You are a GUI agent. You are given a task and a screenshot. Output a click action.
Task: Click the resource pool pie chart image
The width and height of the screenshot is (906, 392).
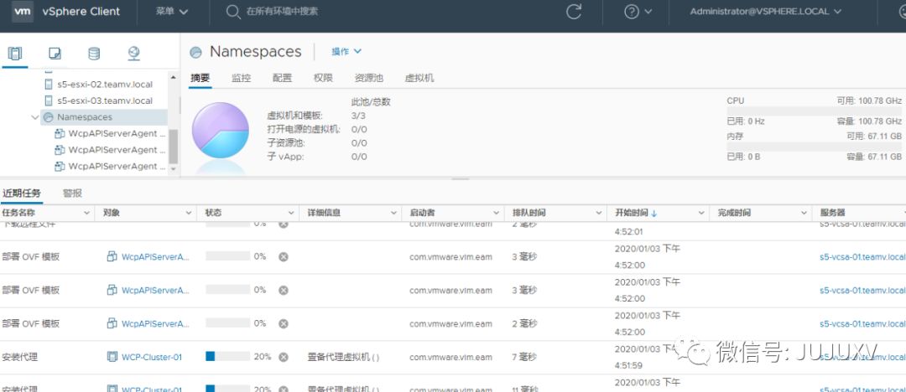coord(220,131)
